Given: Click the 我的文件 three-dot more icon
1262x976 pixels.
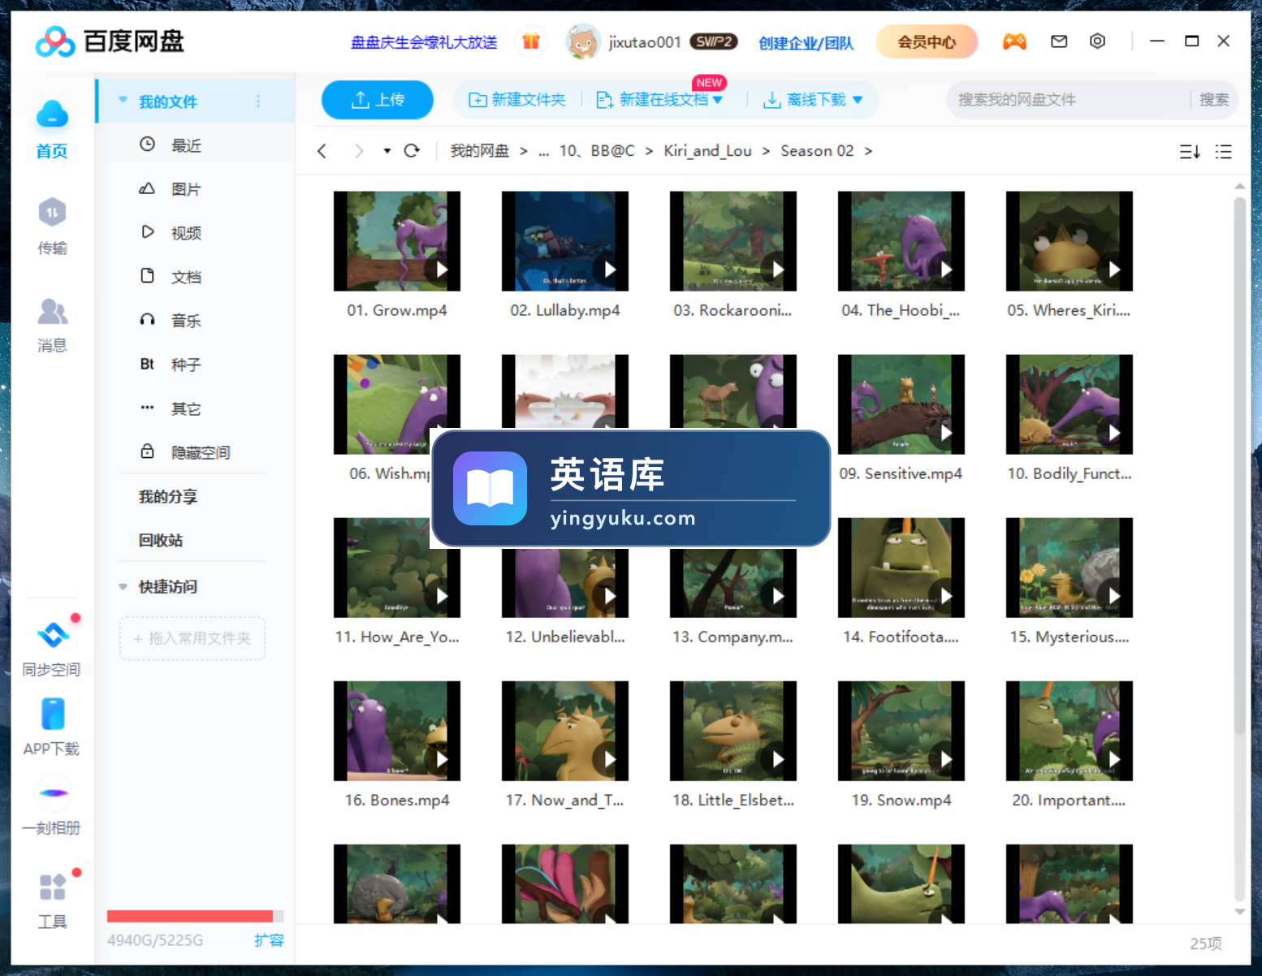Looking at the screenshot, I should tap(258, 101).
